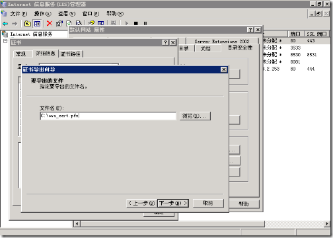This screenshot has width=333, height=238.
Task: Click the 上一步(B) back button
Action: pos(141,203)
